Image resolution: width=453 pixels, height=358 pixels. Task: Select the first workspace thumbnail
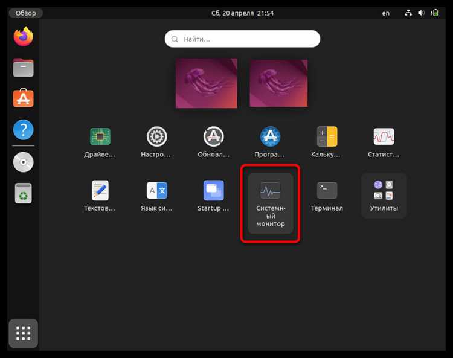click(207, 83)
